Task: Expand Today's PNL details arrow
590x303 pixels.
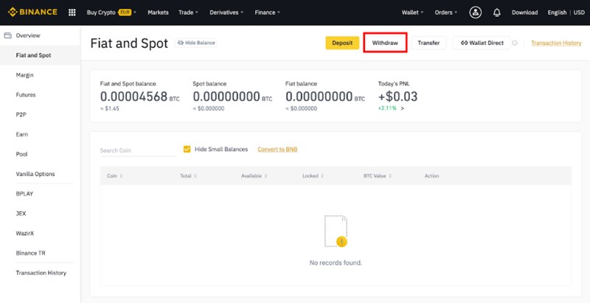Action: coord(403,108)
